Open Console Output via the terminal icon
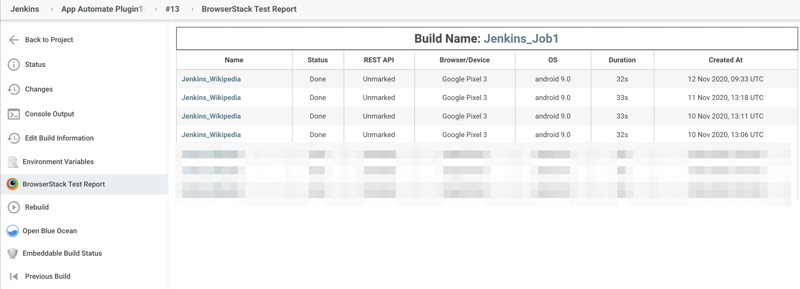 pyautogui.click(x=13, y=114)
